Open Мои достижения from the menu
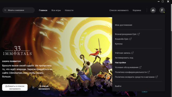172x97 pixels. click(124, 25)
